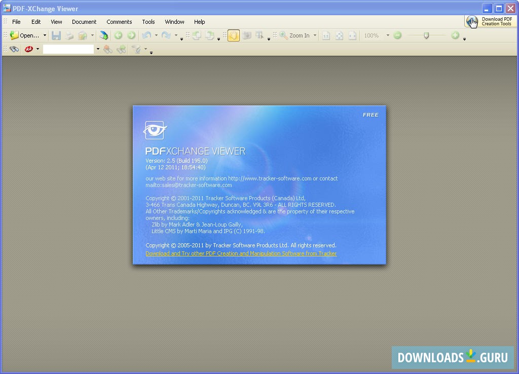Click the Scan document icon

(104, 35)
